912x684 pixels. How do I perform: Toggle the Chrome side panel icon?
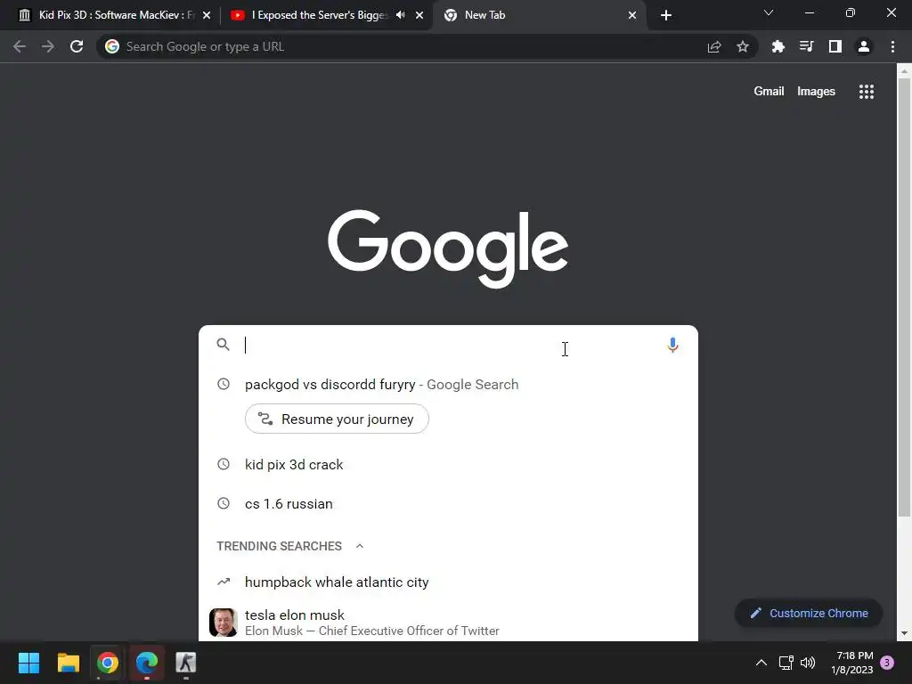tap(835, 46)
